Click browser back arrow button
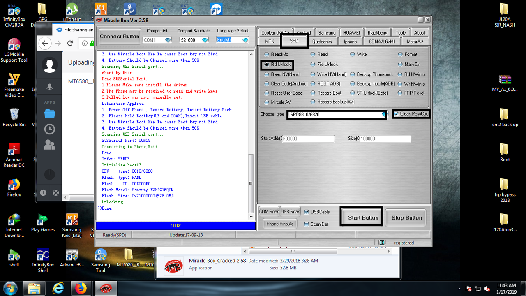The image size is (526, 296). click(45, 43)
